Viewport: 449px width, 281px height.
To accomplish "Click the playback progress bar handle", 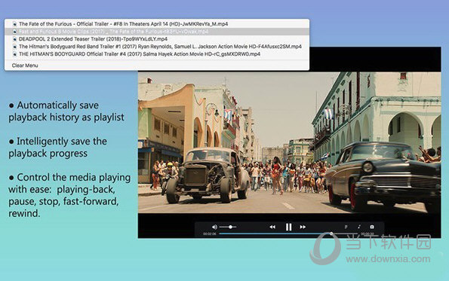I will coord(331,234).
